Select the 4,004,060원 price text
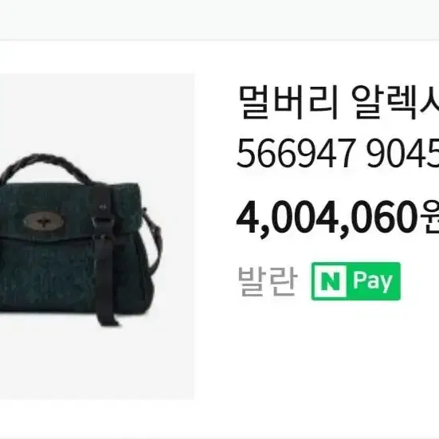 [x=338, y=218]
